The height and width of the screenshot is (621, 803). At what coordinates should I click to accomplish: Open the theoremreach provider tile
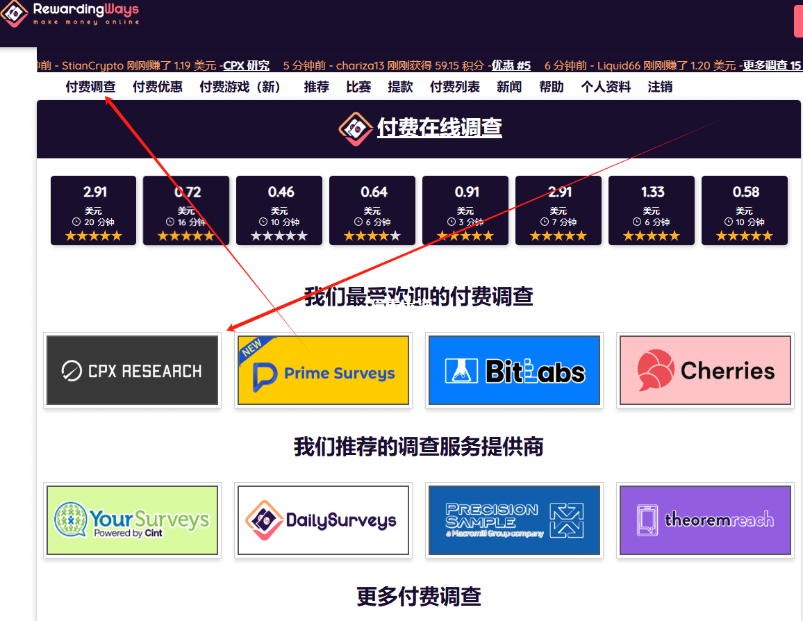click(705, 520)
